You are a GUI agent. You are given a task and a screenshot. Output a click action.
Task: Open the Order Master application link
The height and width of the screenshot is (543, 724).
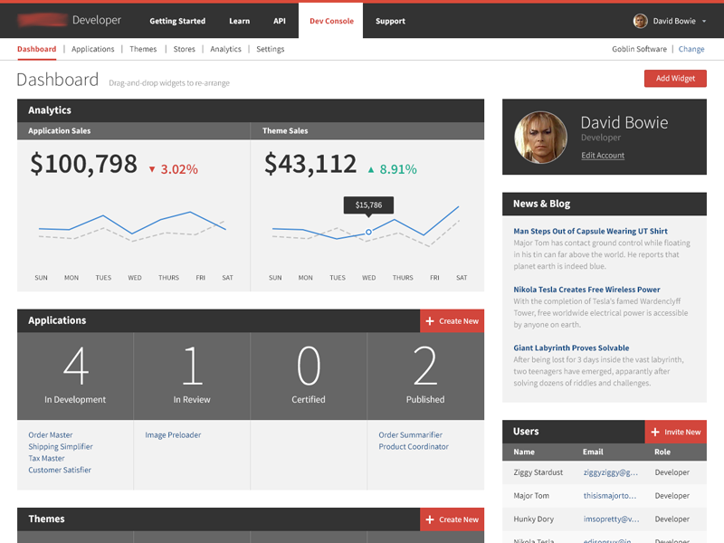coord(50,434)
